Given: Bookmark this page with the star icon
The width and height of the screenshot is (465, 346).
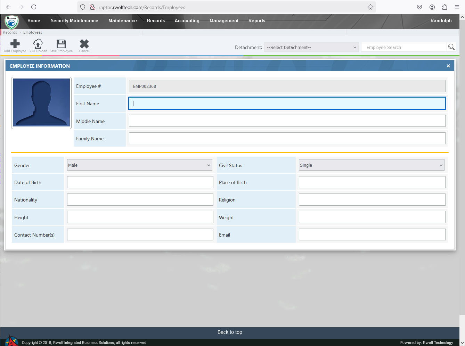Looking at the screenshot, I should (x=370, y=7).
